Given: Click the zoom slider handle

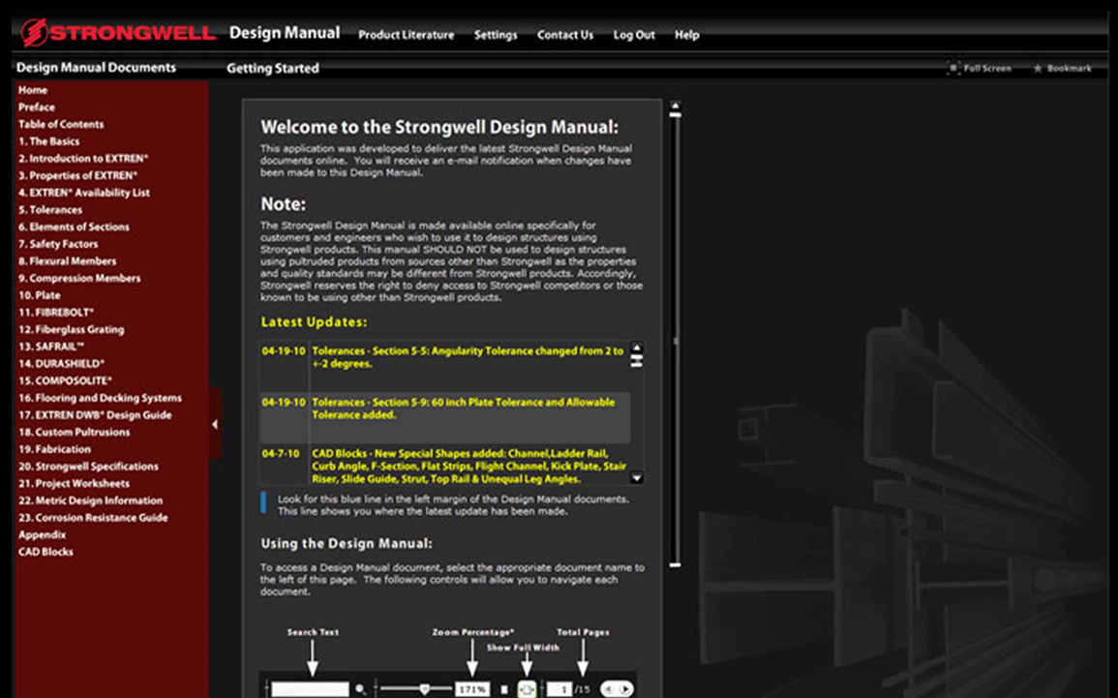Looking at the screenshot, I should coord(424,689).
